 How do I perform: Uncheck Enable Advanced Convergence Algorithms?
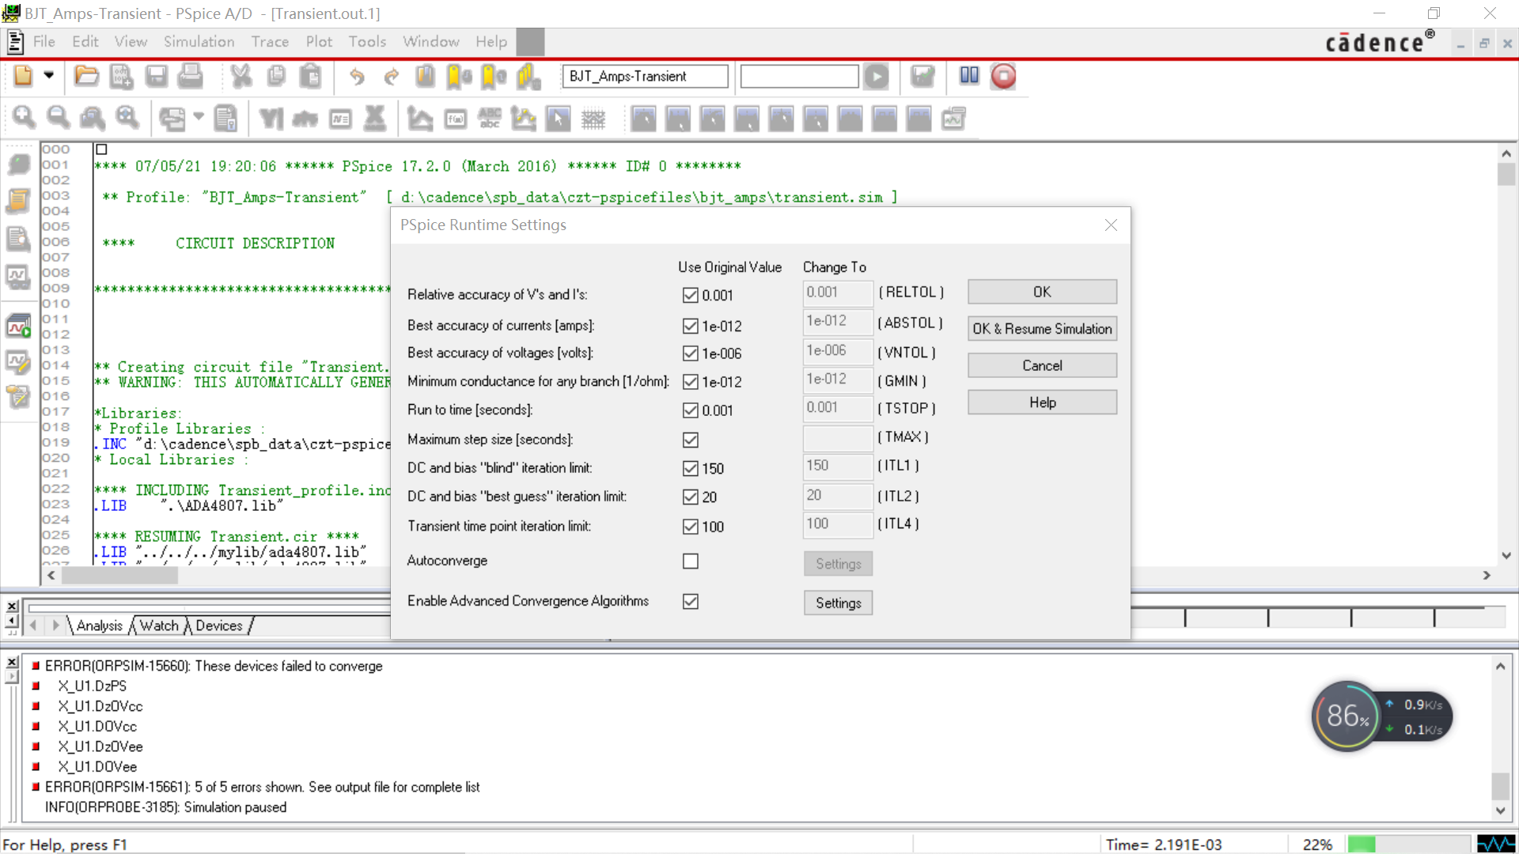pos(691,602)
